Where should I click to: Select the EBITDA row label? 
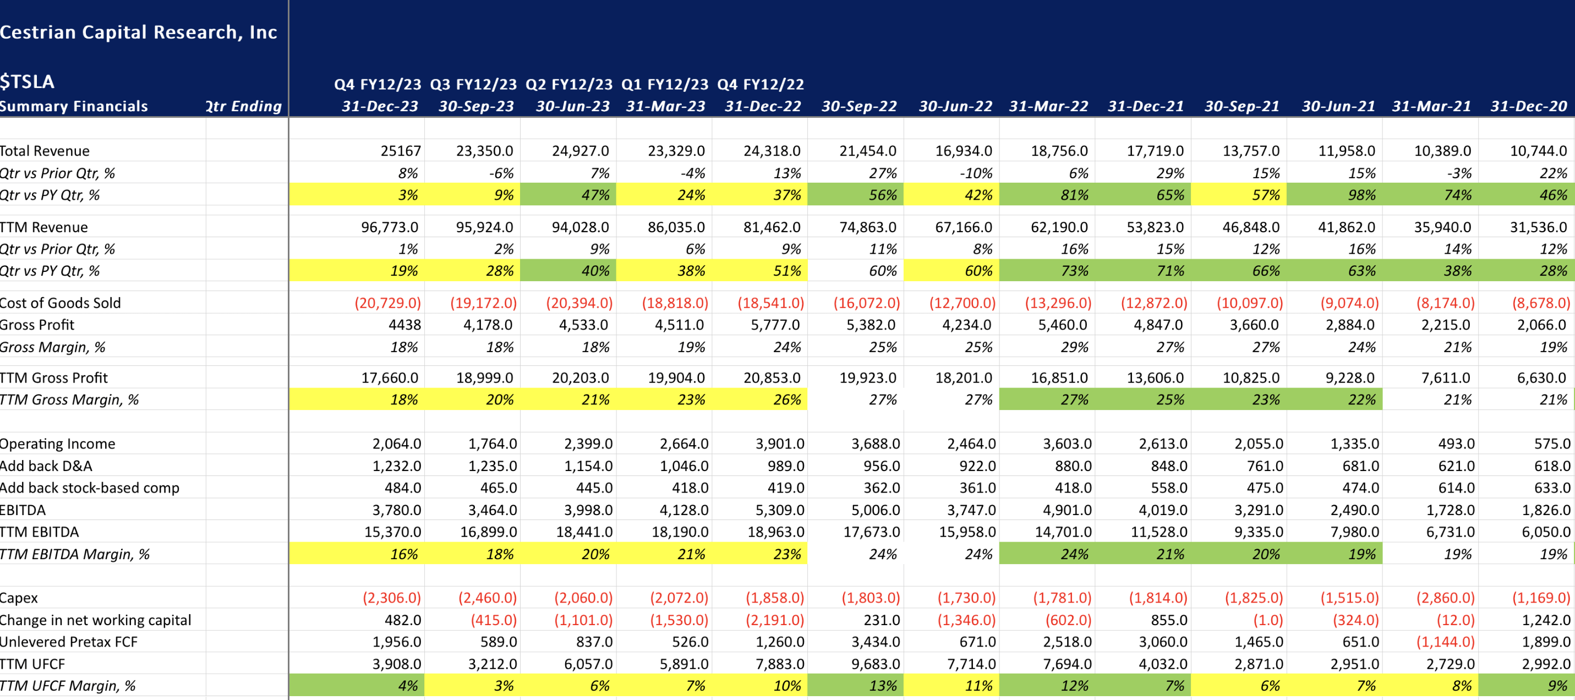(23, 510)
